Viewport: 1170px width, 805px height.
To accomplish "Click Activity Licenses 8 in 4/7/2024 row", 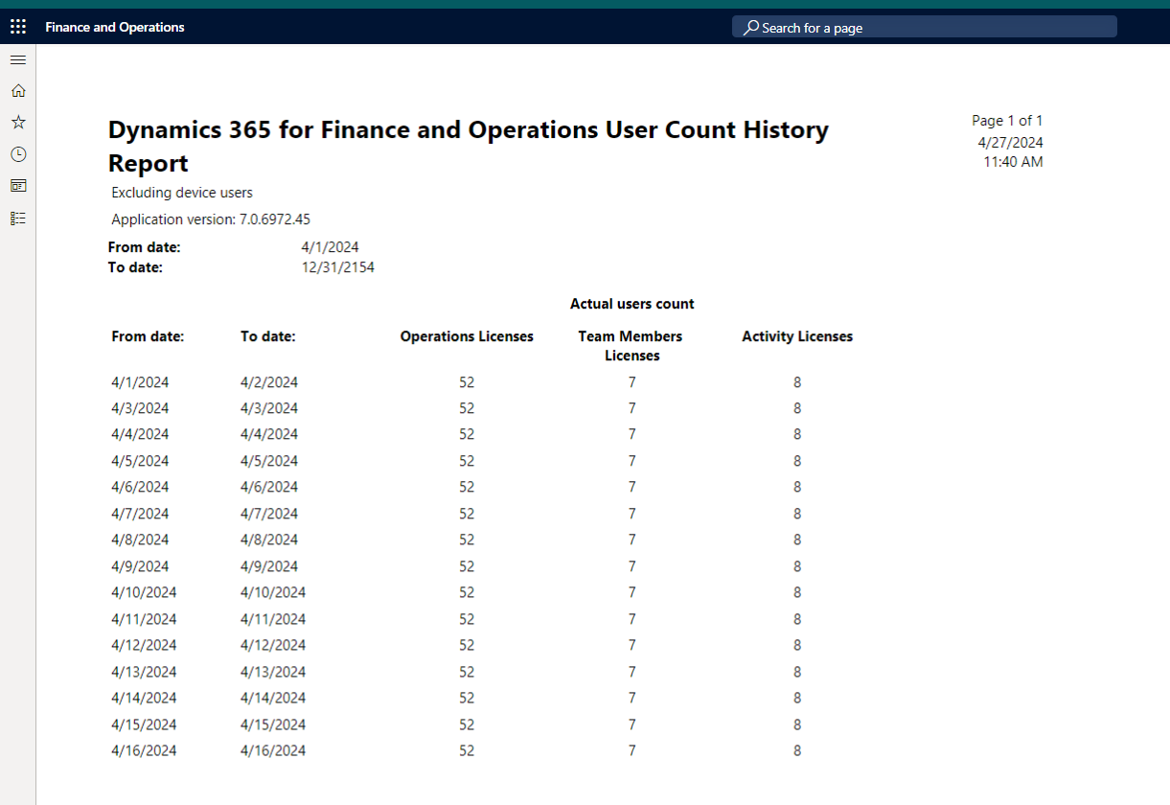I will point(797,514).
